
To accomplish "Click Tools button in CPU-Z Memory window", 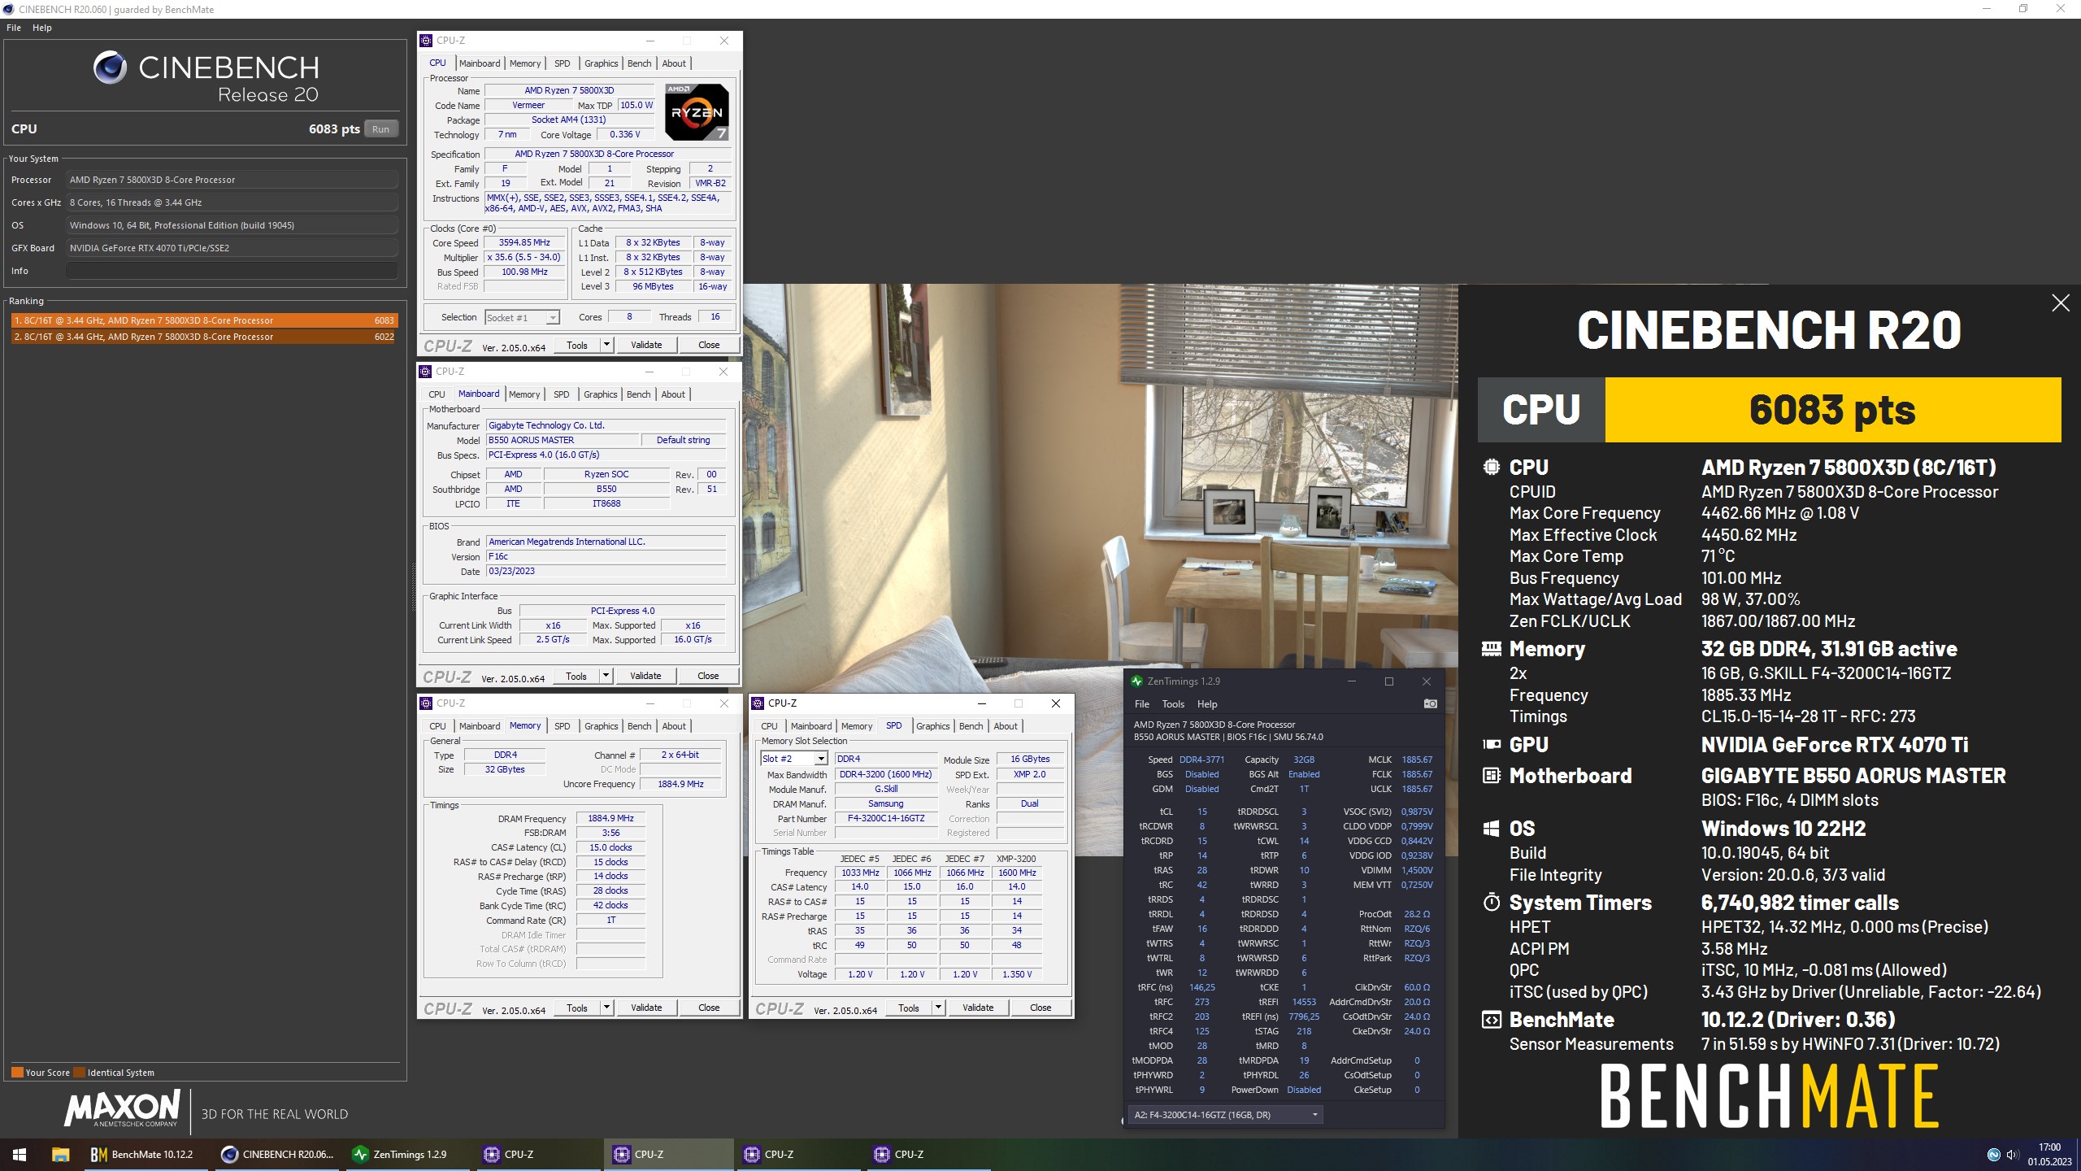I will 577,1008.
